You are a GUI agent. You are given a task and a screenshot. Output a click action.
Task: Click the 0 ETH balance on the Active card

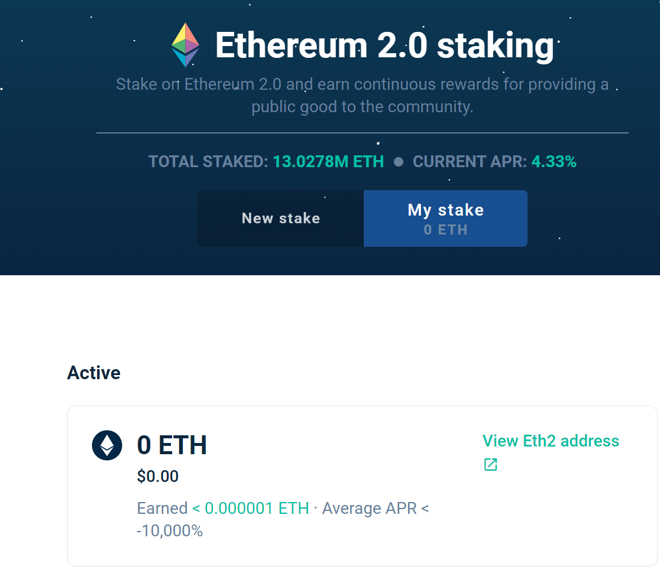click(172, 446)
